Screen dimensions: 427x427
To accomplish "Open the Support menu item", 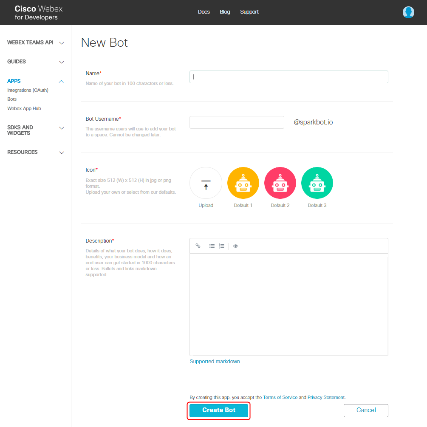I will [x=249, y=12].
